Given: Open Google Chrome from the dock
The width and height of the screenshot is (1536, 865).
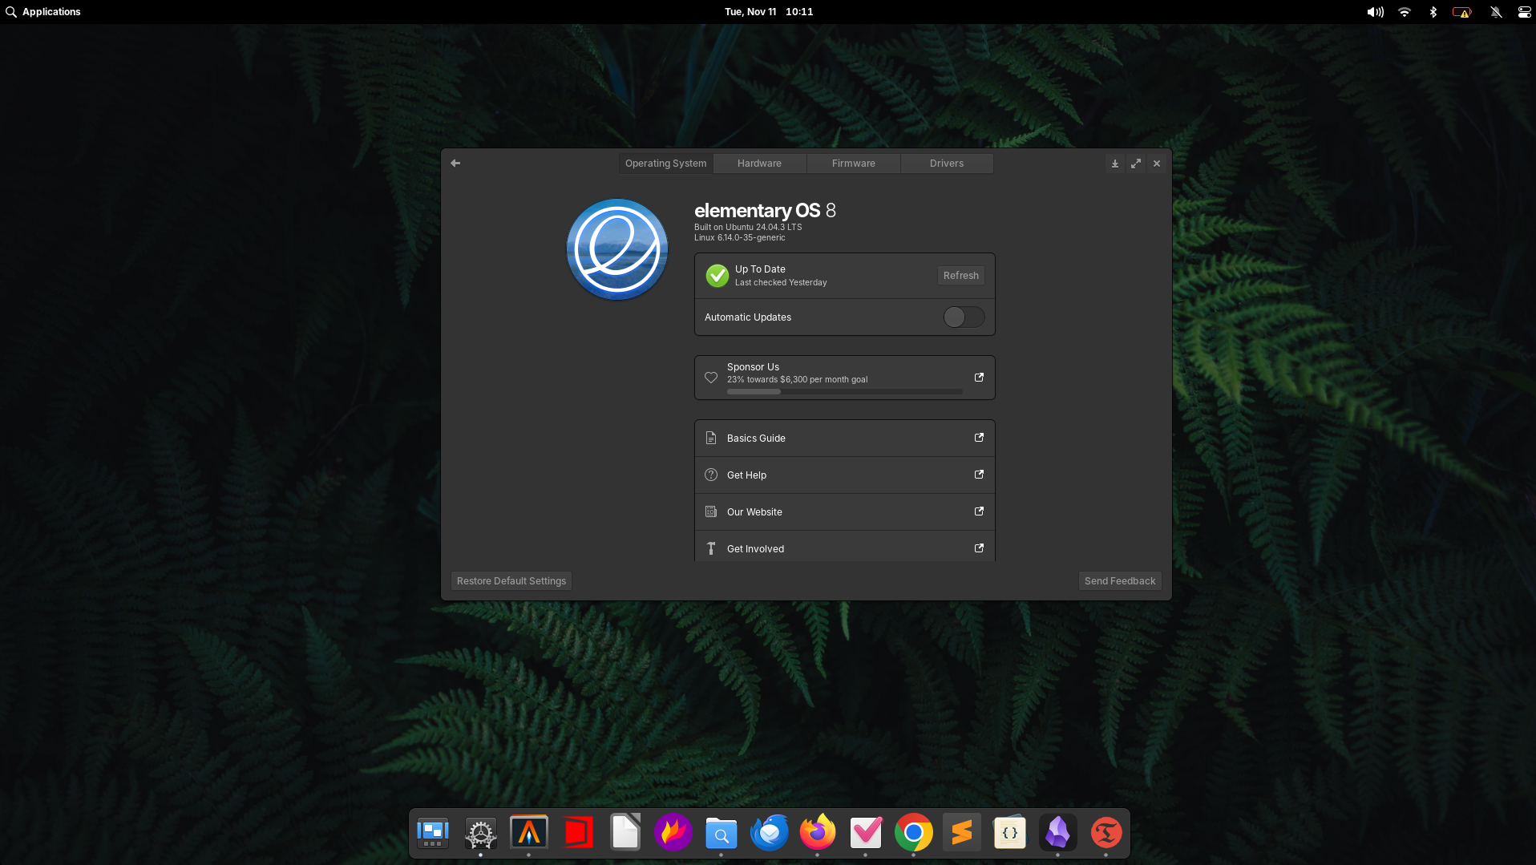Looking at the screenshot, I should [x=913, y=832].
